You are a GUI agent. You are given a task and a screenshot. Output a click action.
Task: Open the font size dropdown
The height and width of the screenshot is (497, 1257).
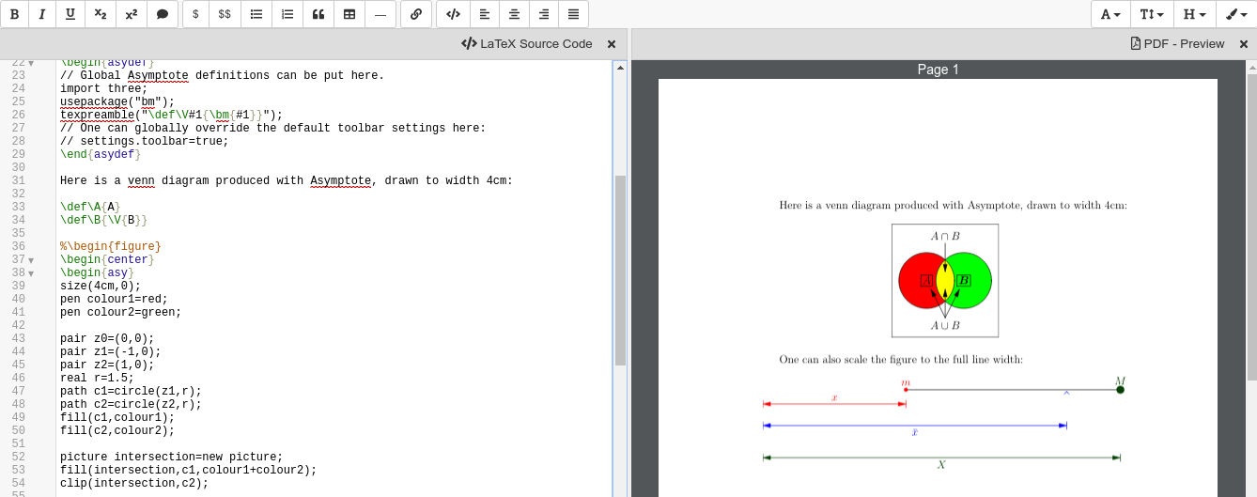[x=1152, y=14]
